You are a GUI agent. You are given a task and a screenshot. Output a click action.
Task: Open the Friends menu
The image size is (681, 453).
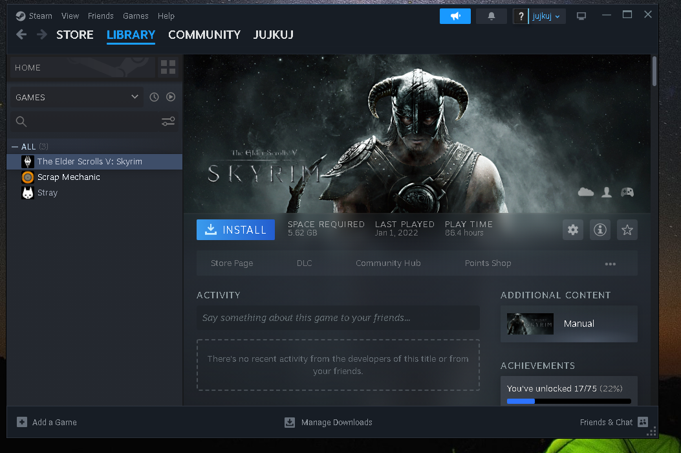(100, 16)
